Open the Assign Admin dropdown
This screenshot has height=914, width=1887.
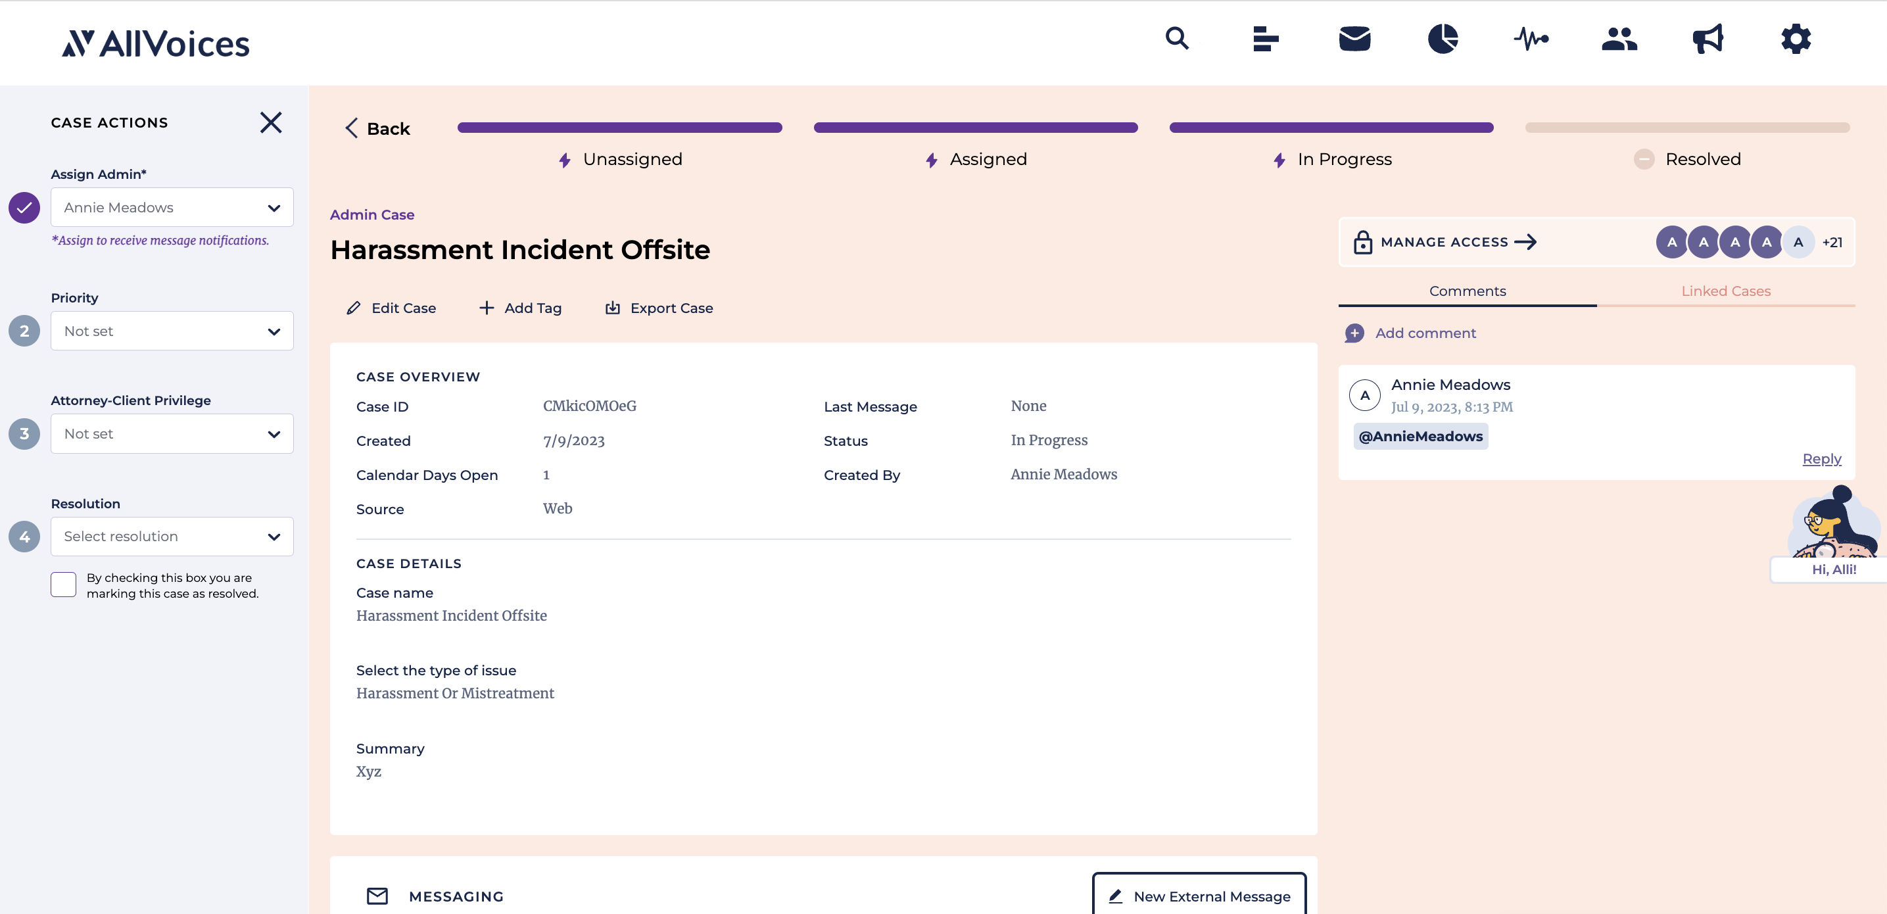tap(172, 207)
